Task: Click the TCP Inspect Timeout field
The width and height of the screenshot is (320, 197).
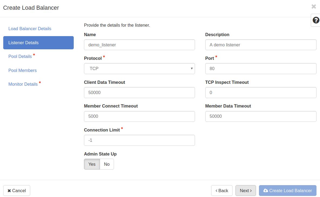Action: (261, 92)
